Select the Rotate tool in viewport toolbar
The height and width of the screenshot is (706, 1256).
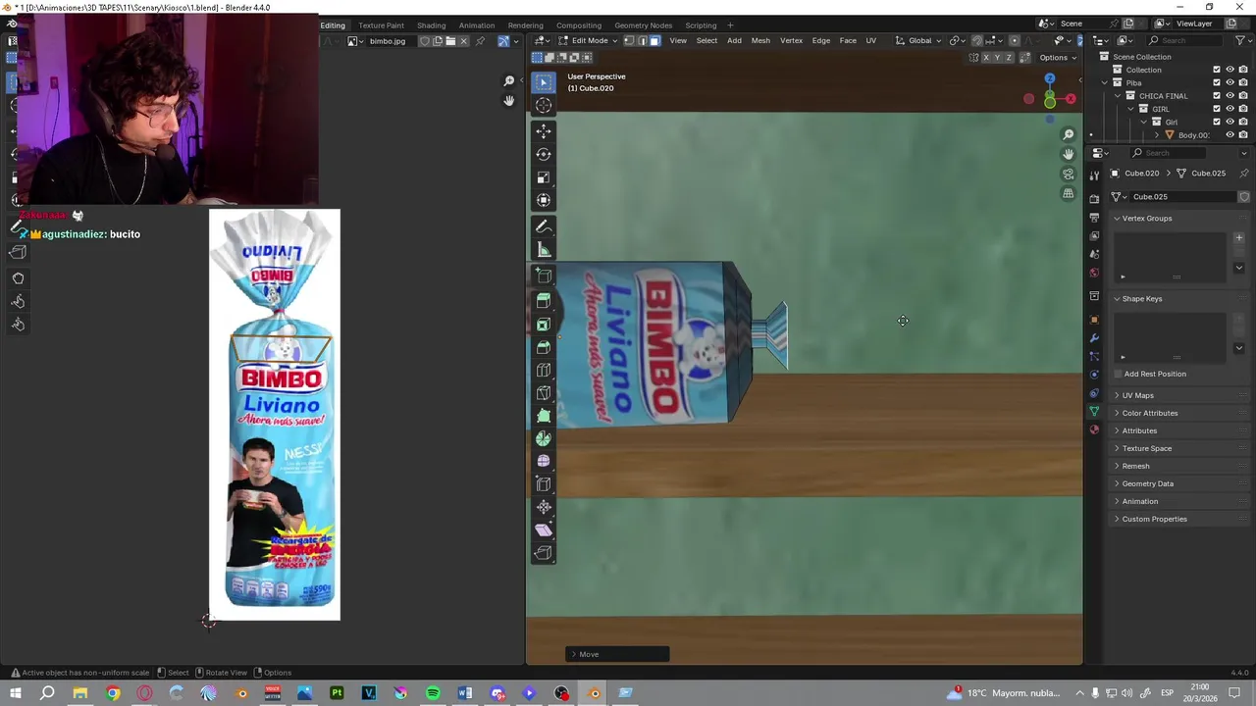tap(544, 154)
